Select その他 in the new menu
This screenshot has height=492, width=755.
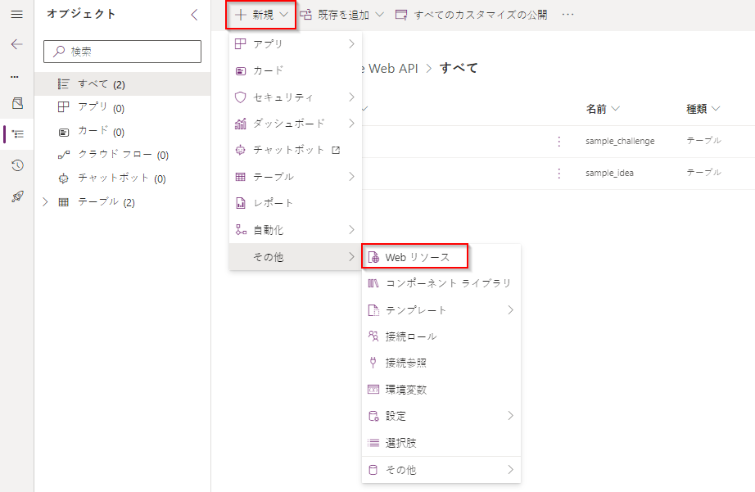[x=295, y=257]
